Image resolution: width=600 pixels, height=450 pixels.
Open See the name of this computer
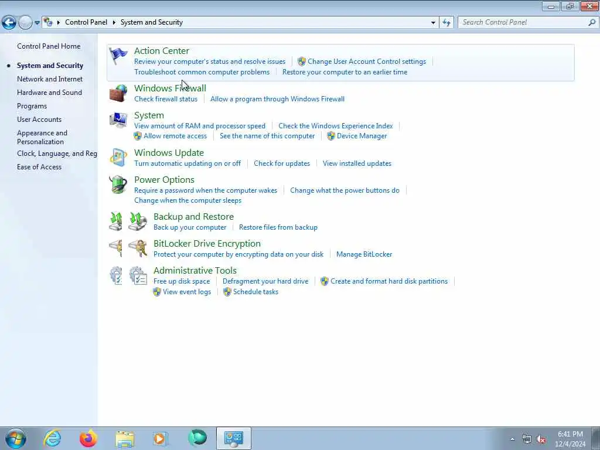coord(267,136)
